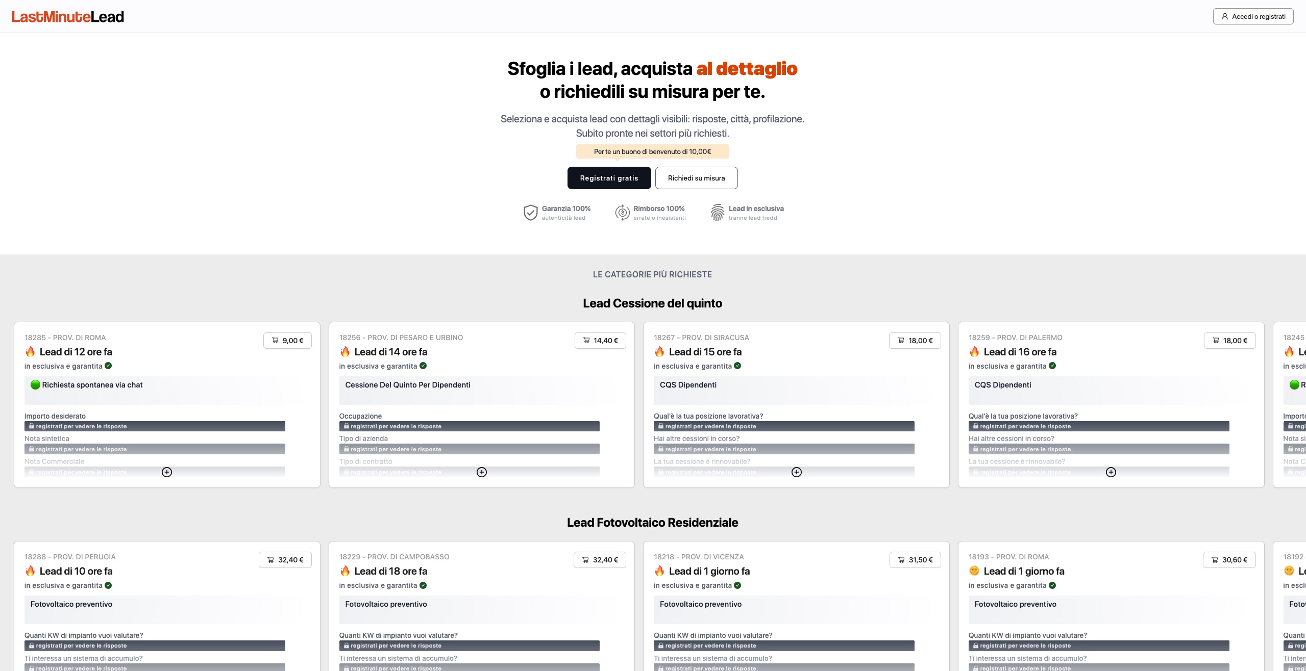Click the welcome voucher banner 10,00€

pyautogui.click(x=652, y=151)
